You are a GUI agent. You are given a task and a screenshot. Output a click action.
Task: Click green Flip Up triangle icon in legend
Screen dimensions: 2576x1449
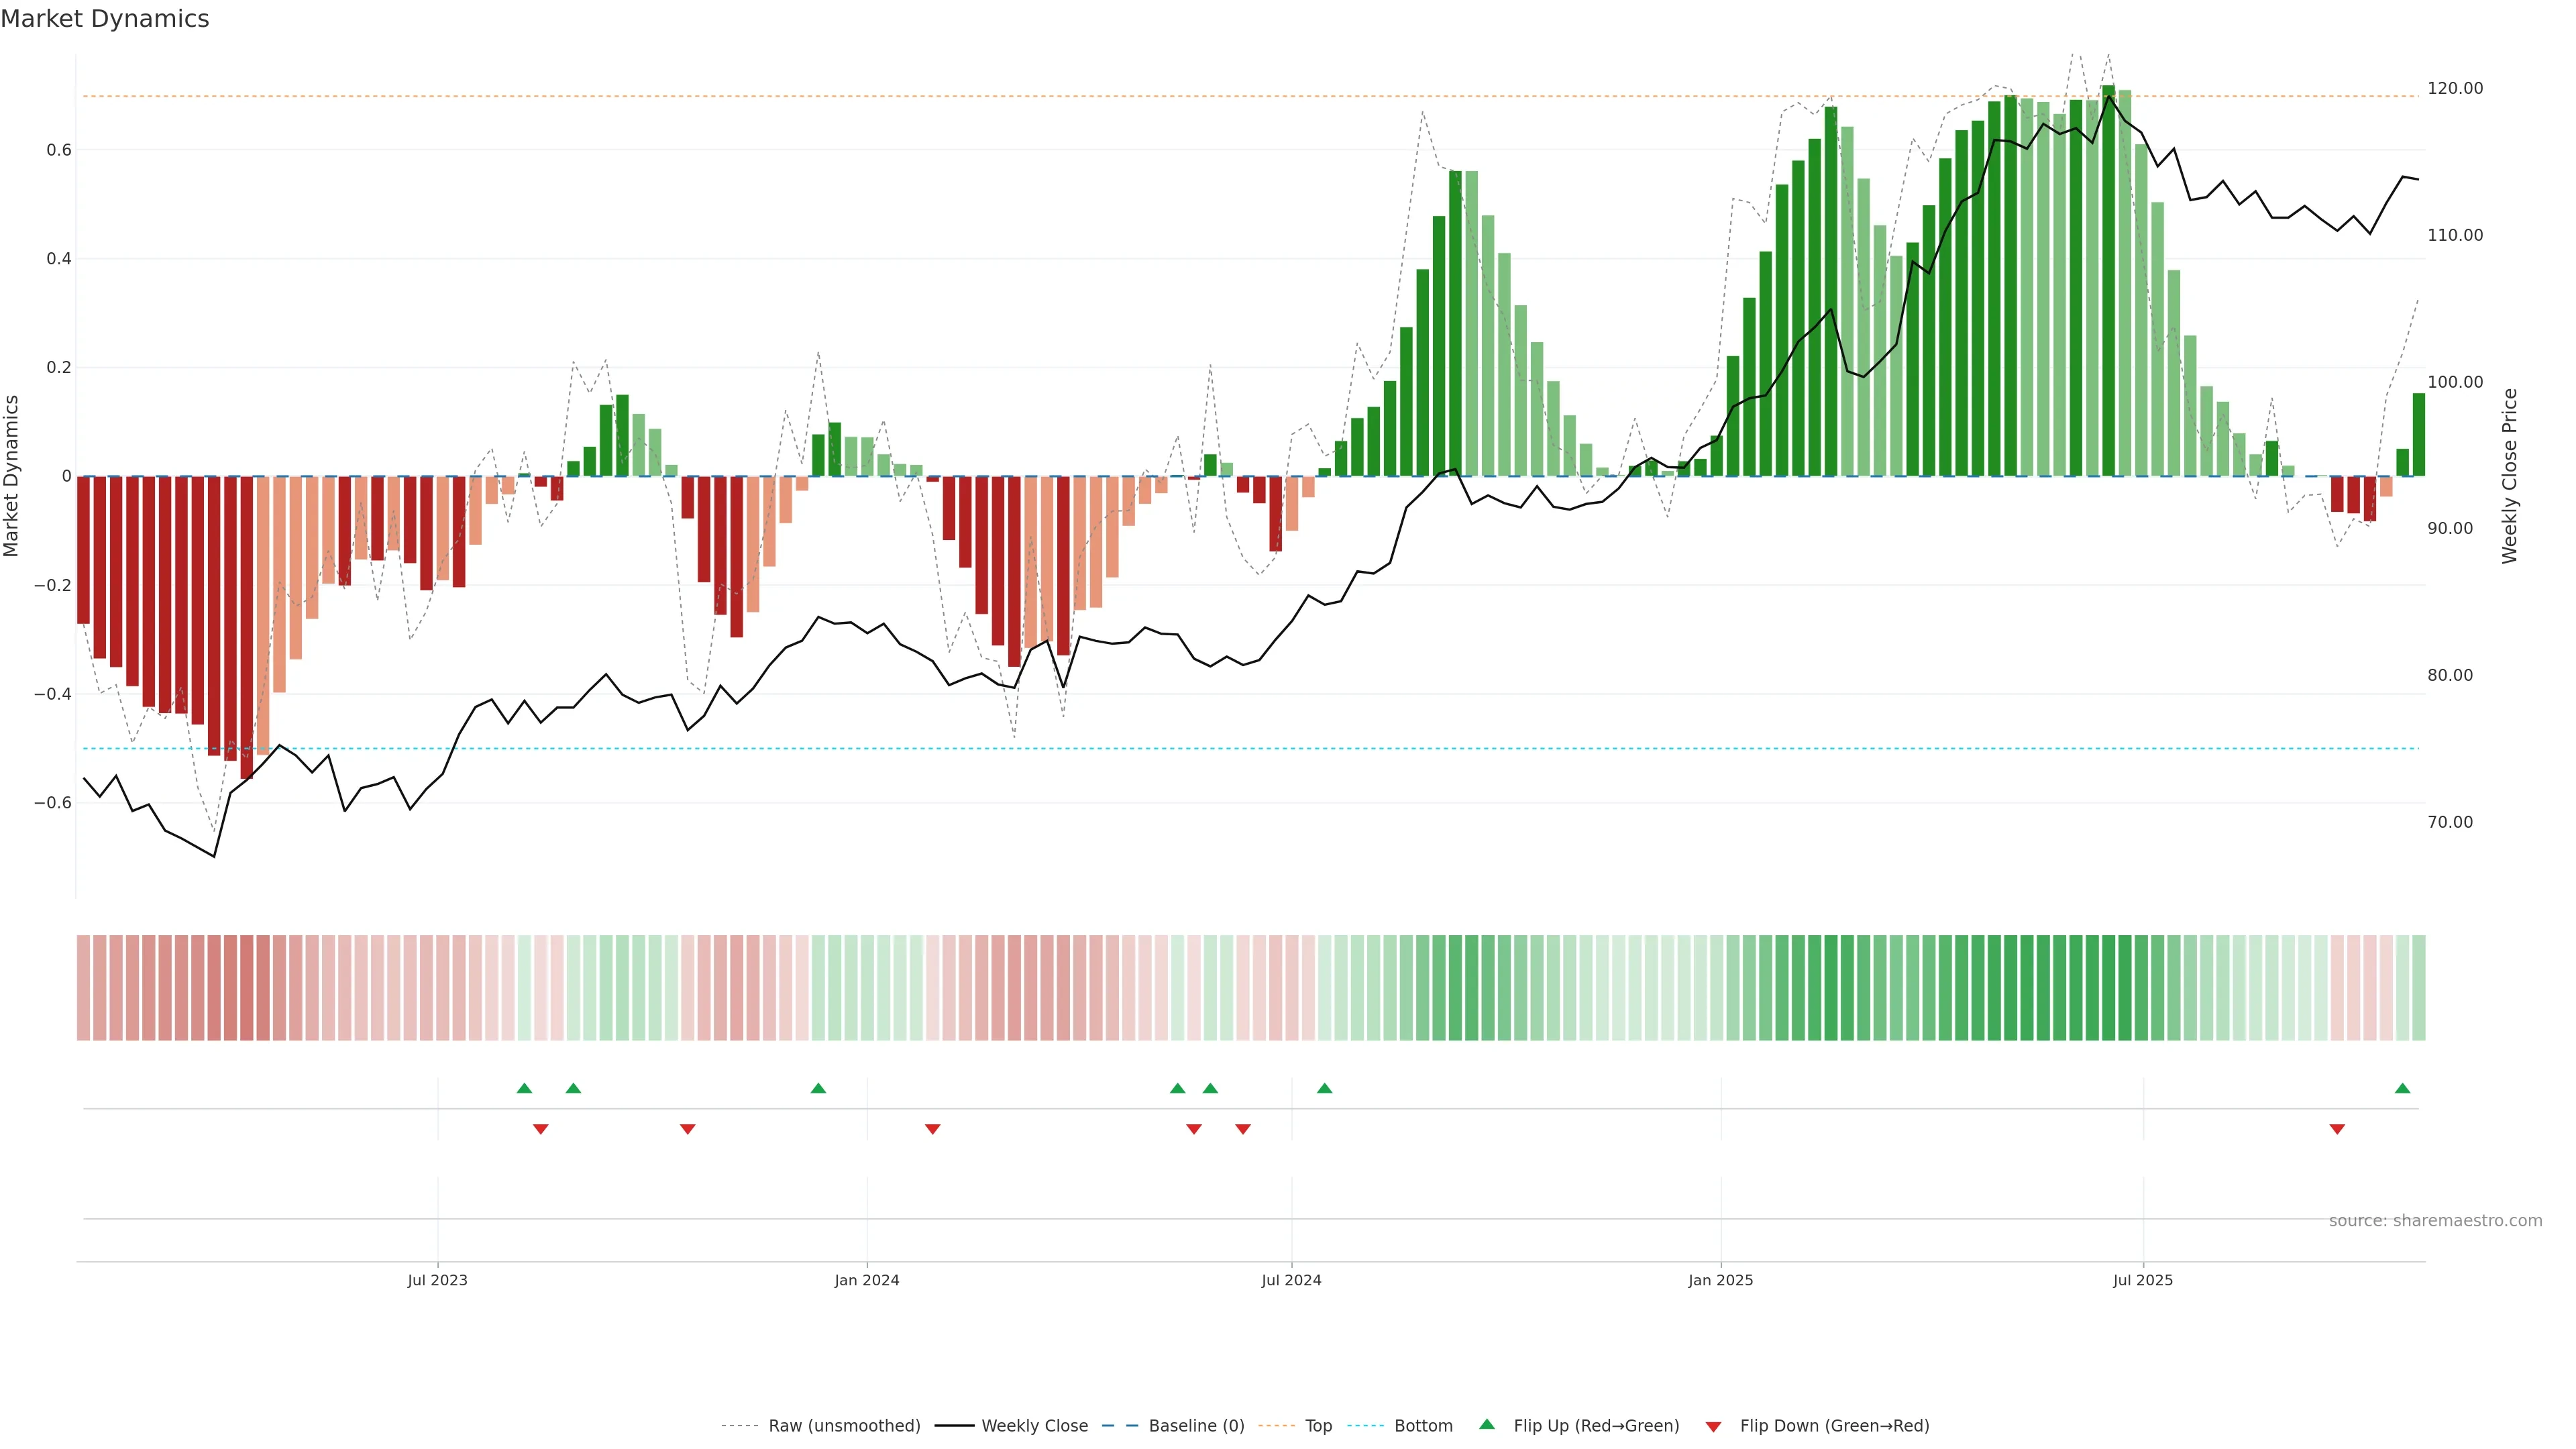tap(1487, 1424)
